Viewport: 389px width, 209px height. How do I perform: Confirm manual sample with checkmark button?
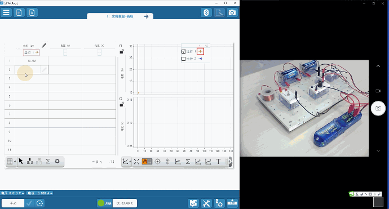(x=29, y=203)
